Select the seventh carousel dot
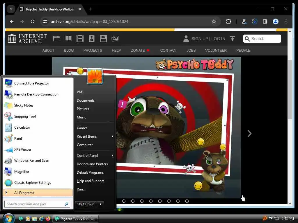 point(178,201)
